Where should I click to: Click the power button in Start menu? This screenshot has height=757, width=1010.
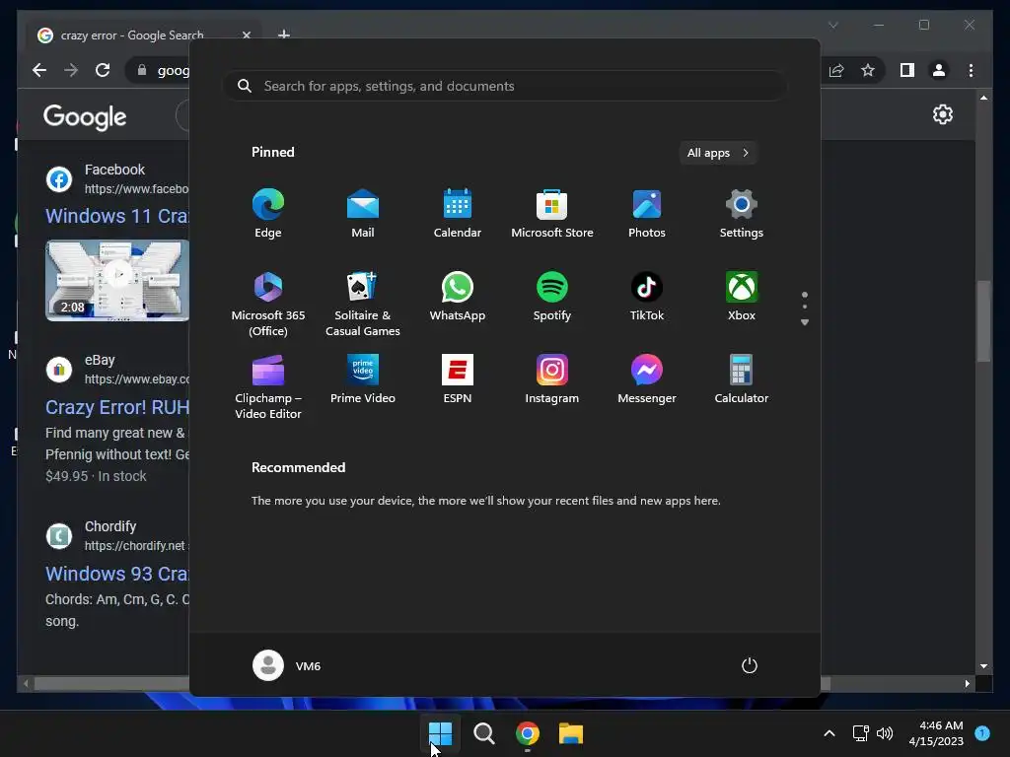coord(750,665)
